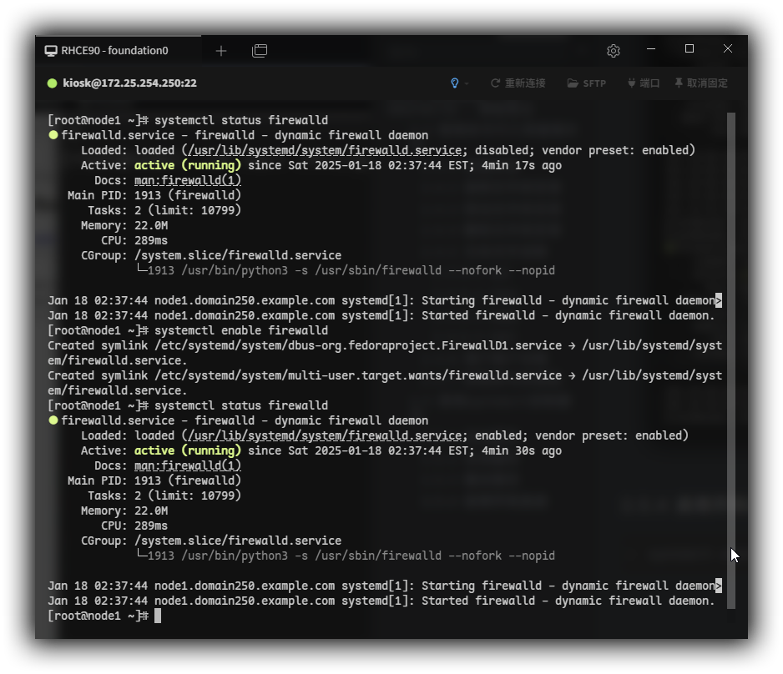Image resolution: width=783 pixels, height=674 pixels.
Task: Expand the dropdown arrow beside the lightbulb
Action: click(x=467, y=83)
